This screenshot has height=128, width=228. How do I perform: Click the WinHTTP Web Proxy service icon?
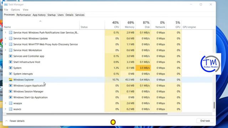pos(10,44)
